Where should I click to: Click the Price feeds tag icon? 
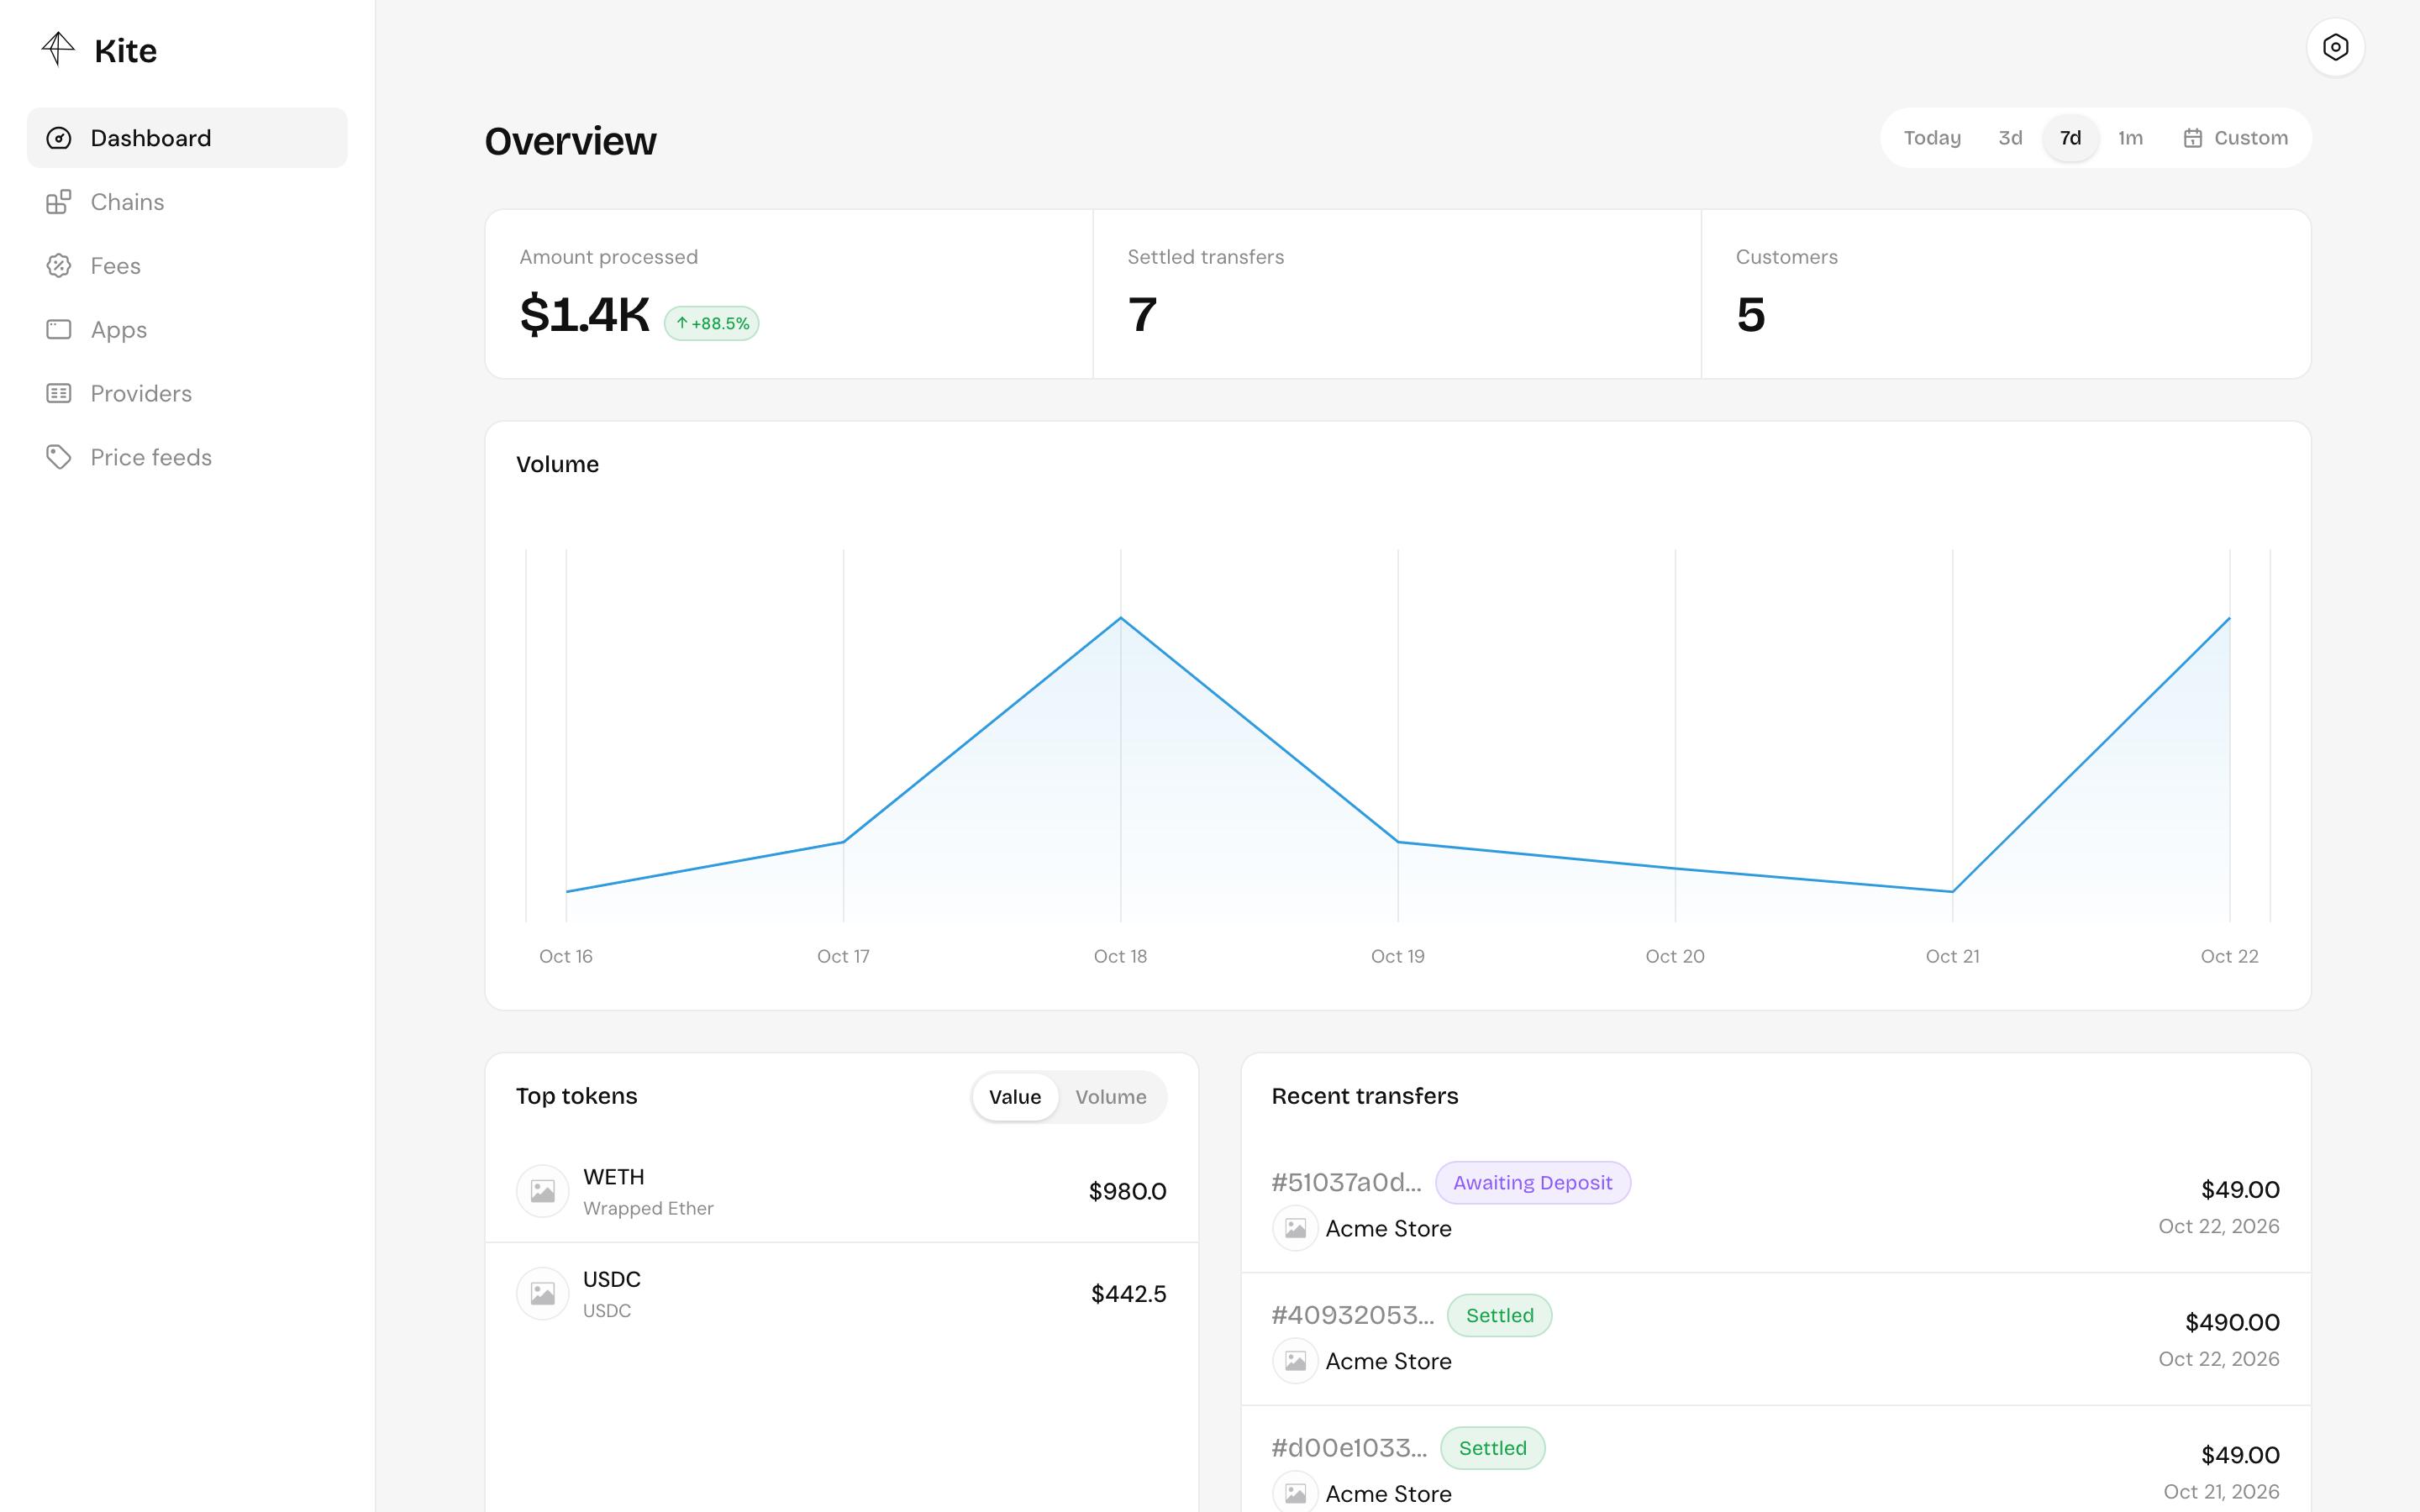(59, 457)
